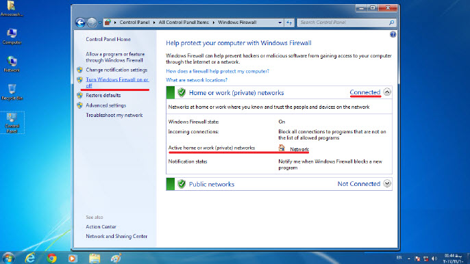Click green shield on Public networks
Image resolution: width=470 pixels, height=264 pixels.
[182, 184]
